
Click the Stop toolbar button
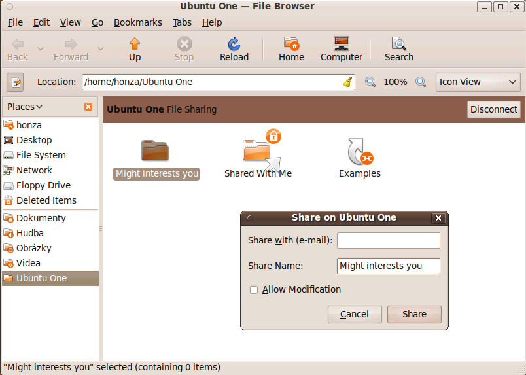(x=184, y=49)
